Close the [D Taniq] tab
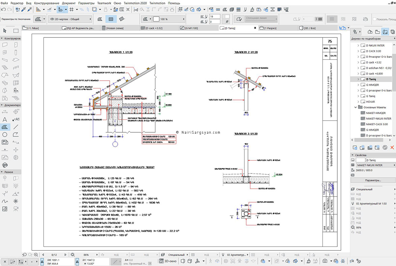396x266 pixels. pyautogui.click(x=255, y=28)
